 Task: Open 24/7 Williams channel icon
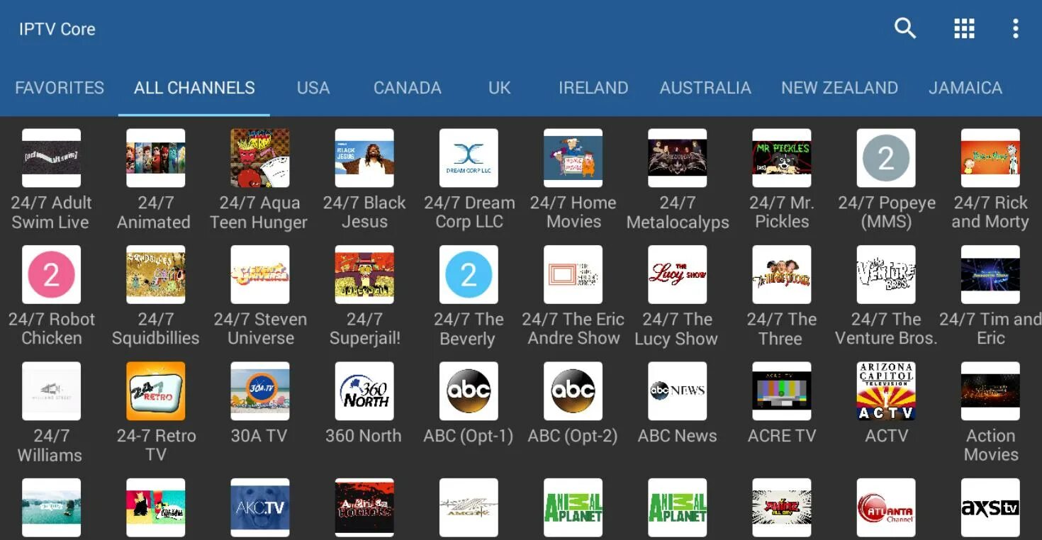tap(51, 391)
